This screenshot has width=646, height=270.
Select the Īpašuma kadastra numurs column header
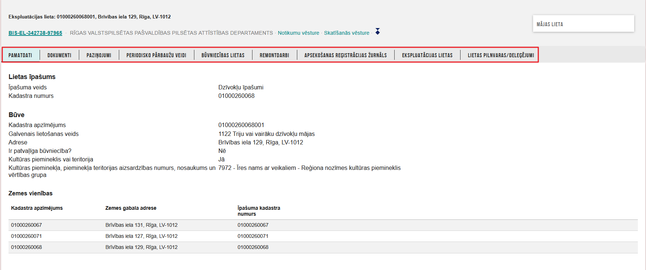click(259, 211)
